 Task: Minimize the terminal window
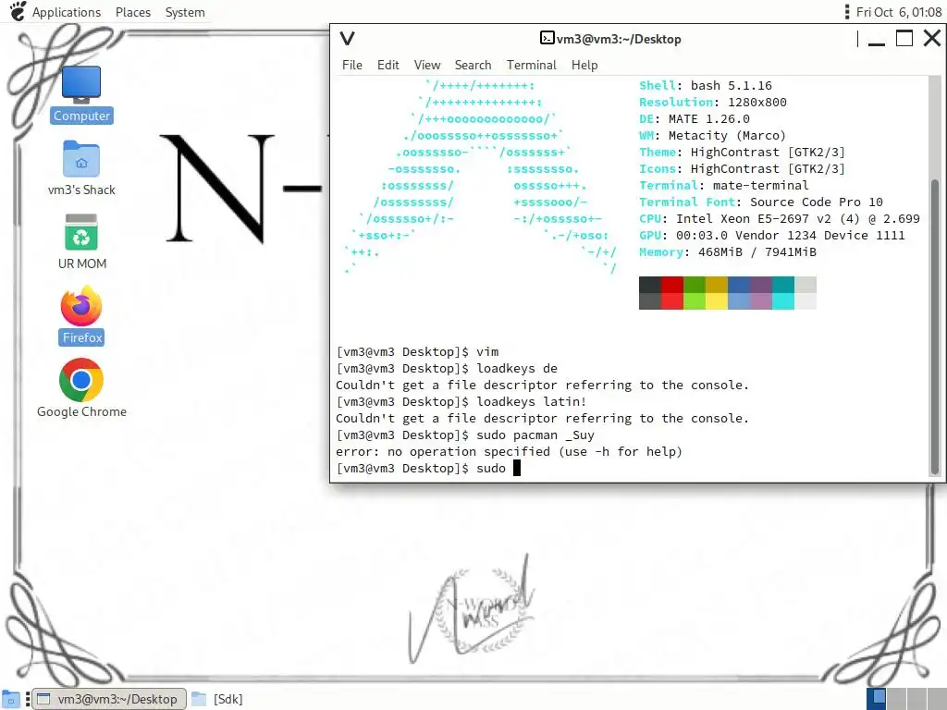click(x=877, y=40)
